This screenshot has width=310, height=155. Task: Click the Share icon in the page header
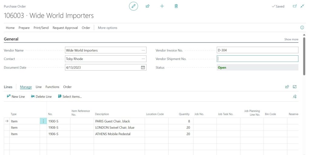click(x=147, y=6)
